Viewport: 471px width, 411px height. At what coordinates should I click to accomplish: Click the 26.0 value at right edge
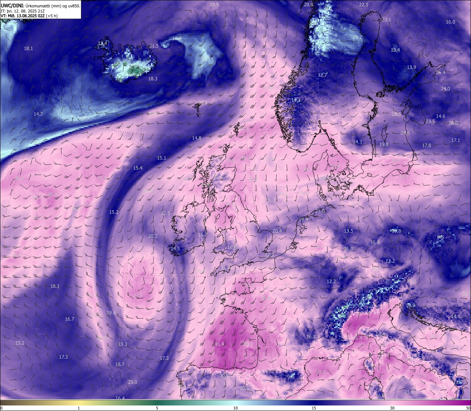click(453, 123)
